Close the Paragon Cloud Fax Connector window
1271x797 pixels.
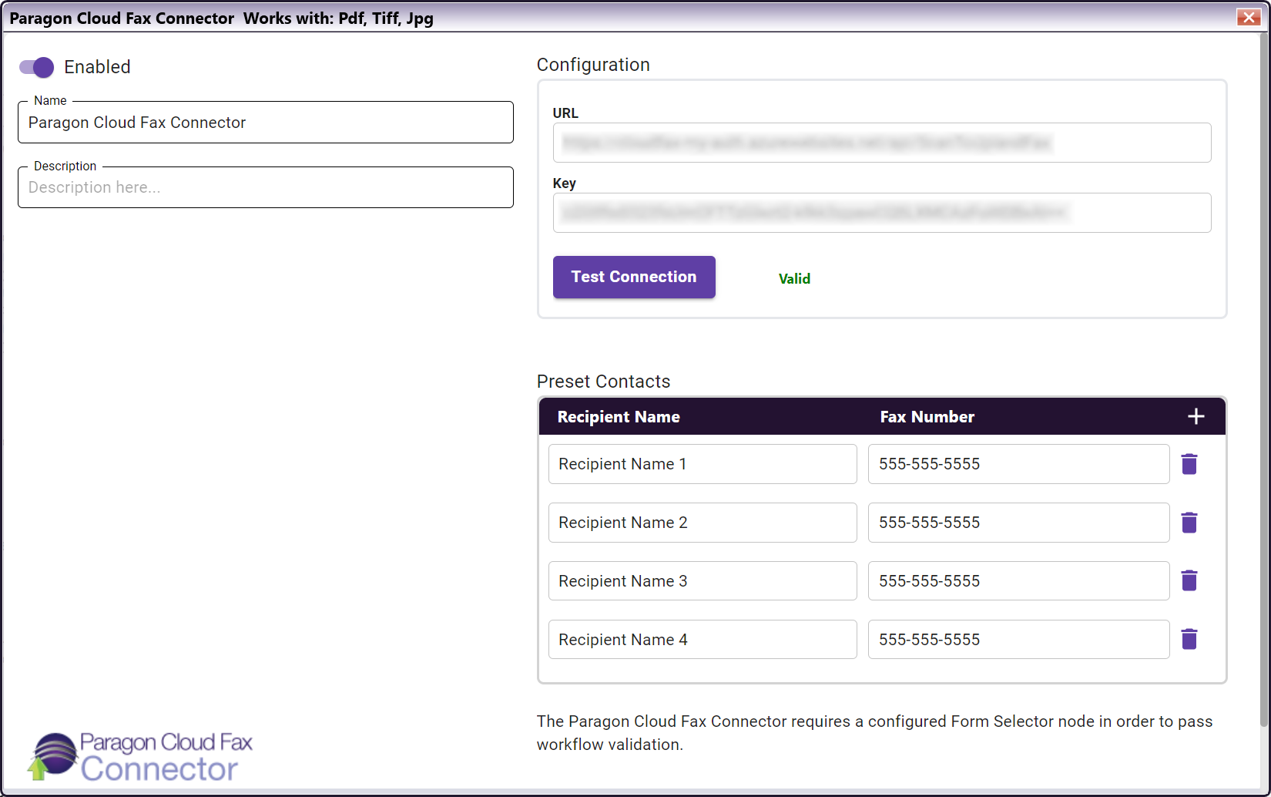coord(1248,17)
